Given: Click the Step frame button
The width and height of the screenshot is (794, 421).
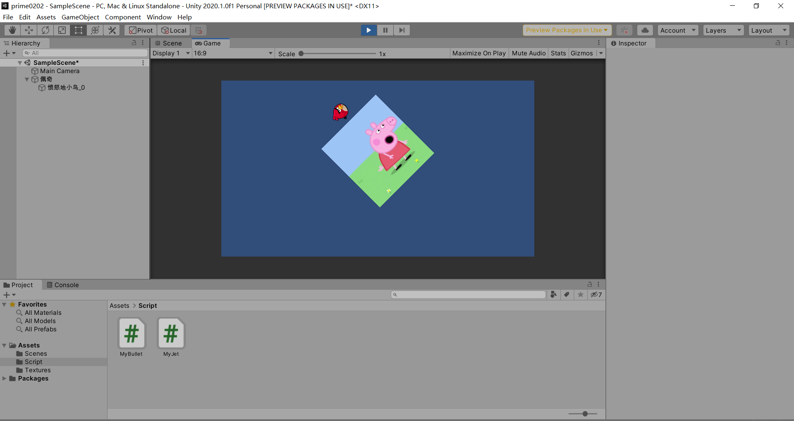Looking at the screenshot, I should click(x=402, y=30).
